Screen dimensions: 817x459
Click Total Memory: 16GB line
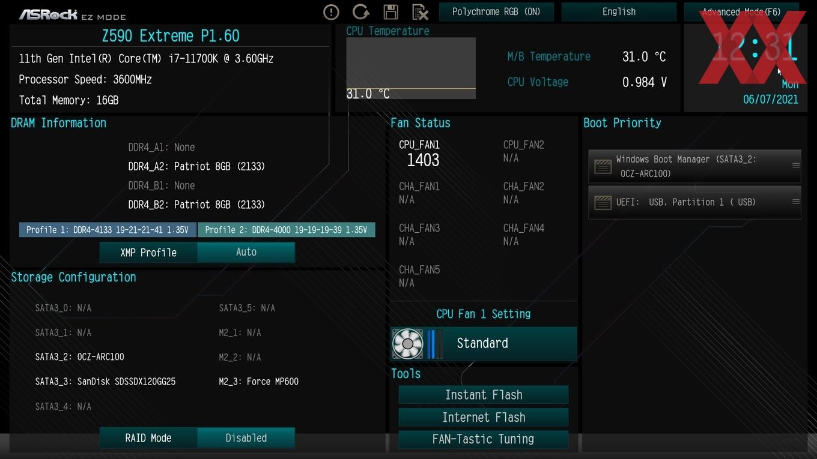(68, 100)
